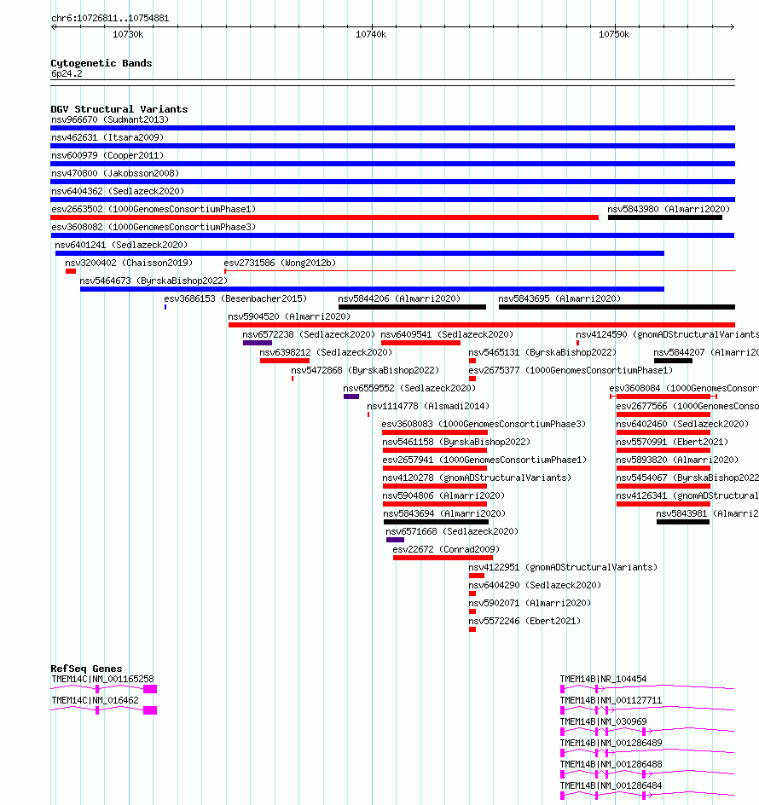This screenshot has width=759, height=805.
Task: Select the small red nsv3200402 (Chaisson2019) feature
Action: coord(71,271)
